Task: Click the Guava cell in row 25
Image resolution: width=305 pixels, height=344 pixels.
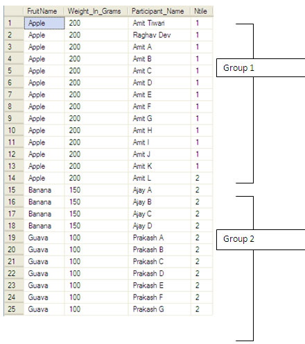Action: point(44,309)
